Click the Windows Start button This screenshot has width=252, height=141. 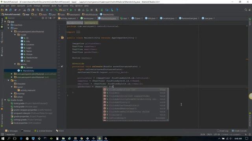tap(3, 138)
